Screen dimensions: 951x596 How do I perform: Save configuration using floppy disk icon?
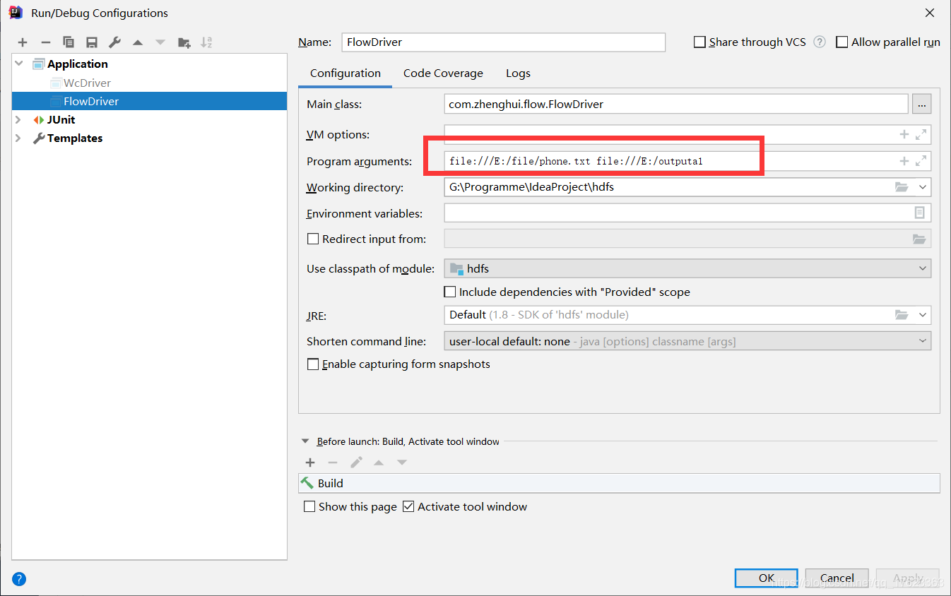point(92,42)
